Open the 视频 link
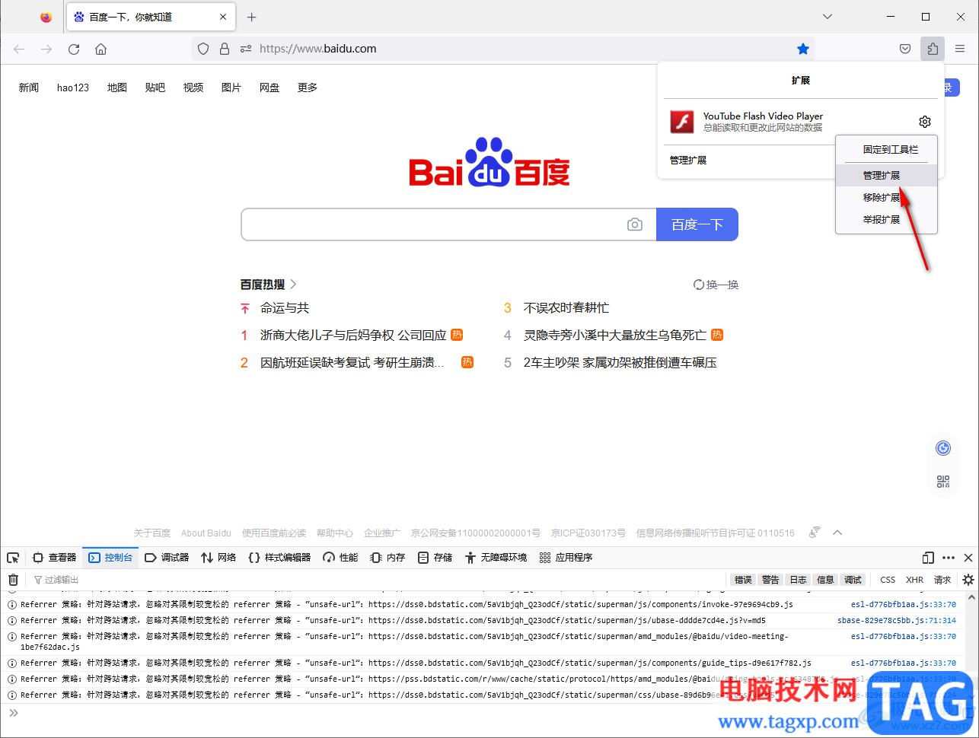The width and height of the screenshot is (979, 738). (x=193, y=87)
